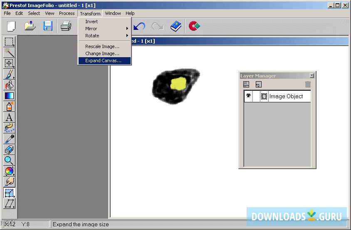
Task: Select the move tool with crosshair
Action: tap(9, 63)
